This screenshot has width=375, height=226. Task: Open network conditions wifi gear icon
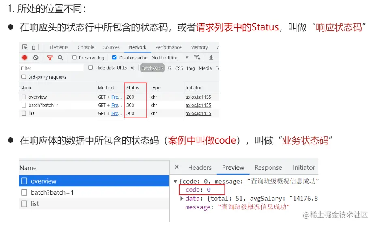[x=197, y=57]
